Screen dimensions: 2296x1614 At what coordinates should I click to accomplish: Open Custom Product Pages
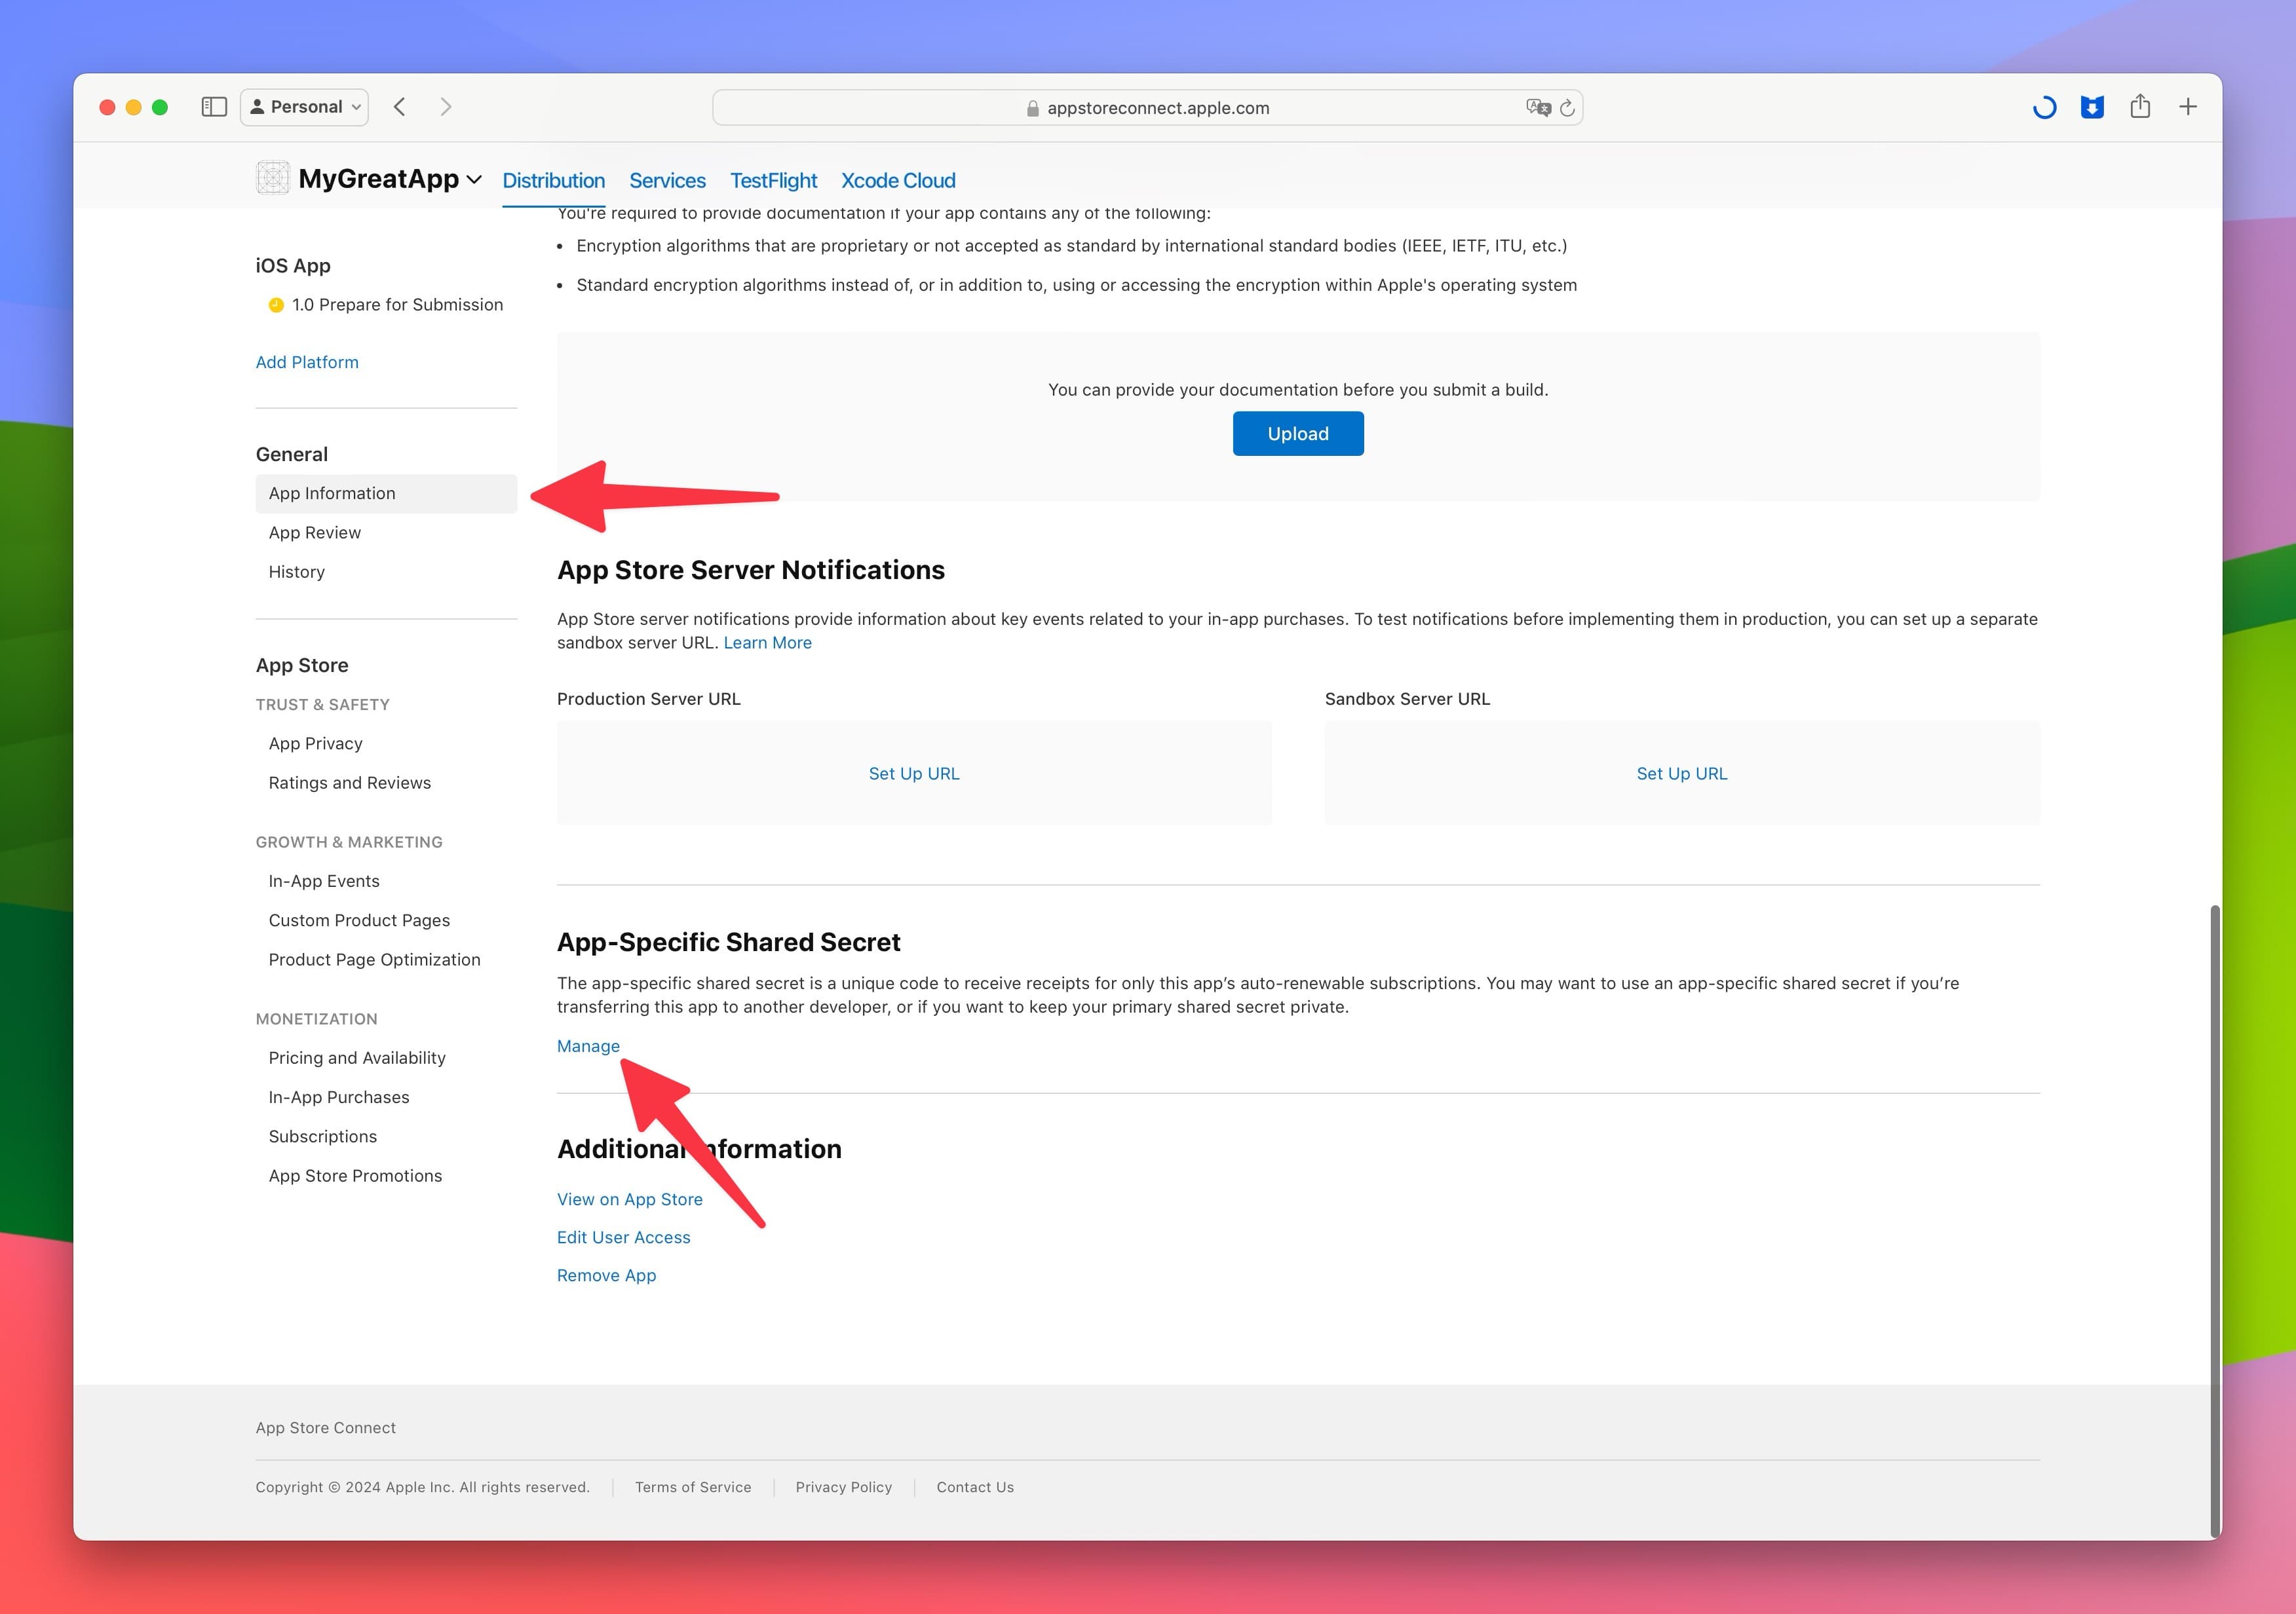point(359,920)
